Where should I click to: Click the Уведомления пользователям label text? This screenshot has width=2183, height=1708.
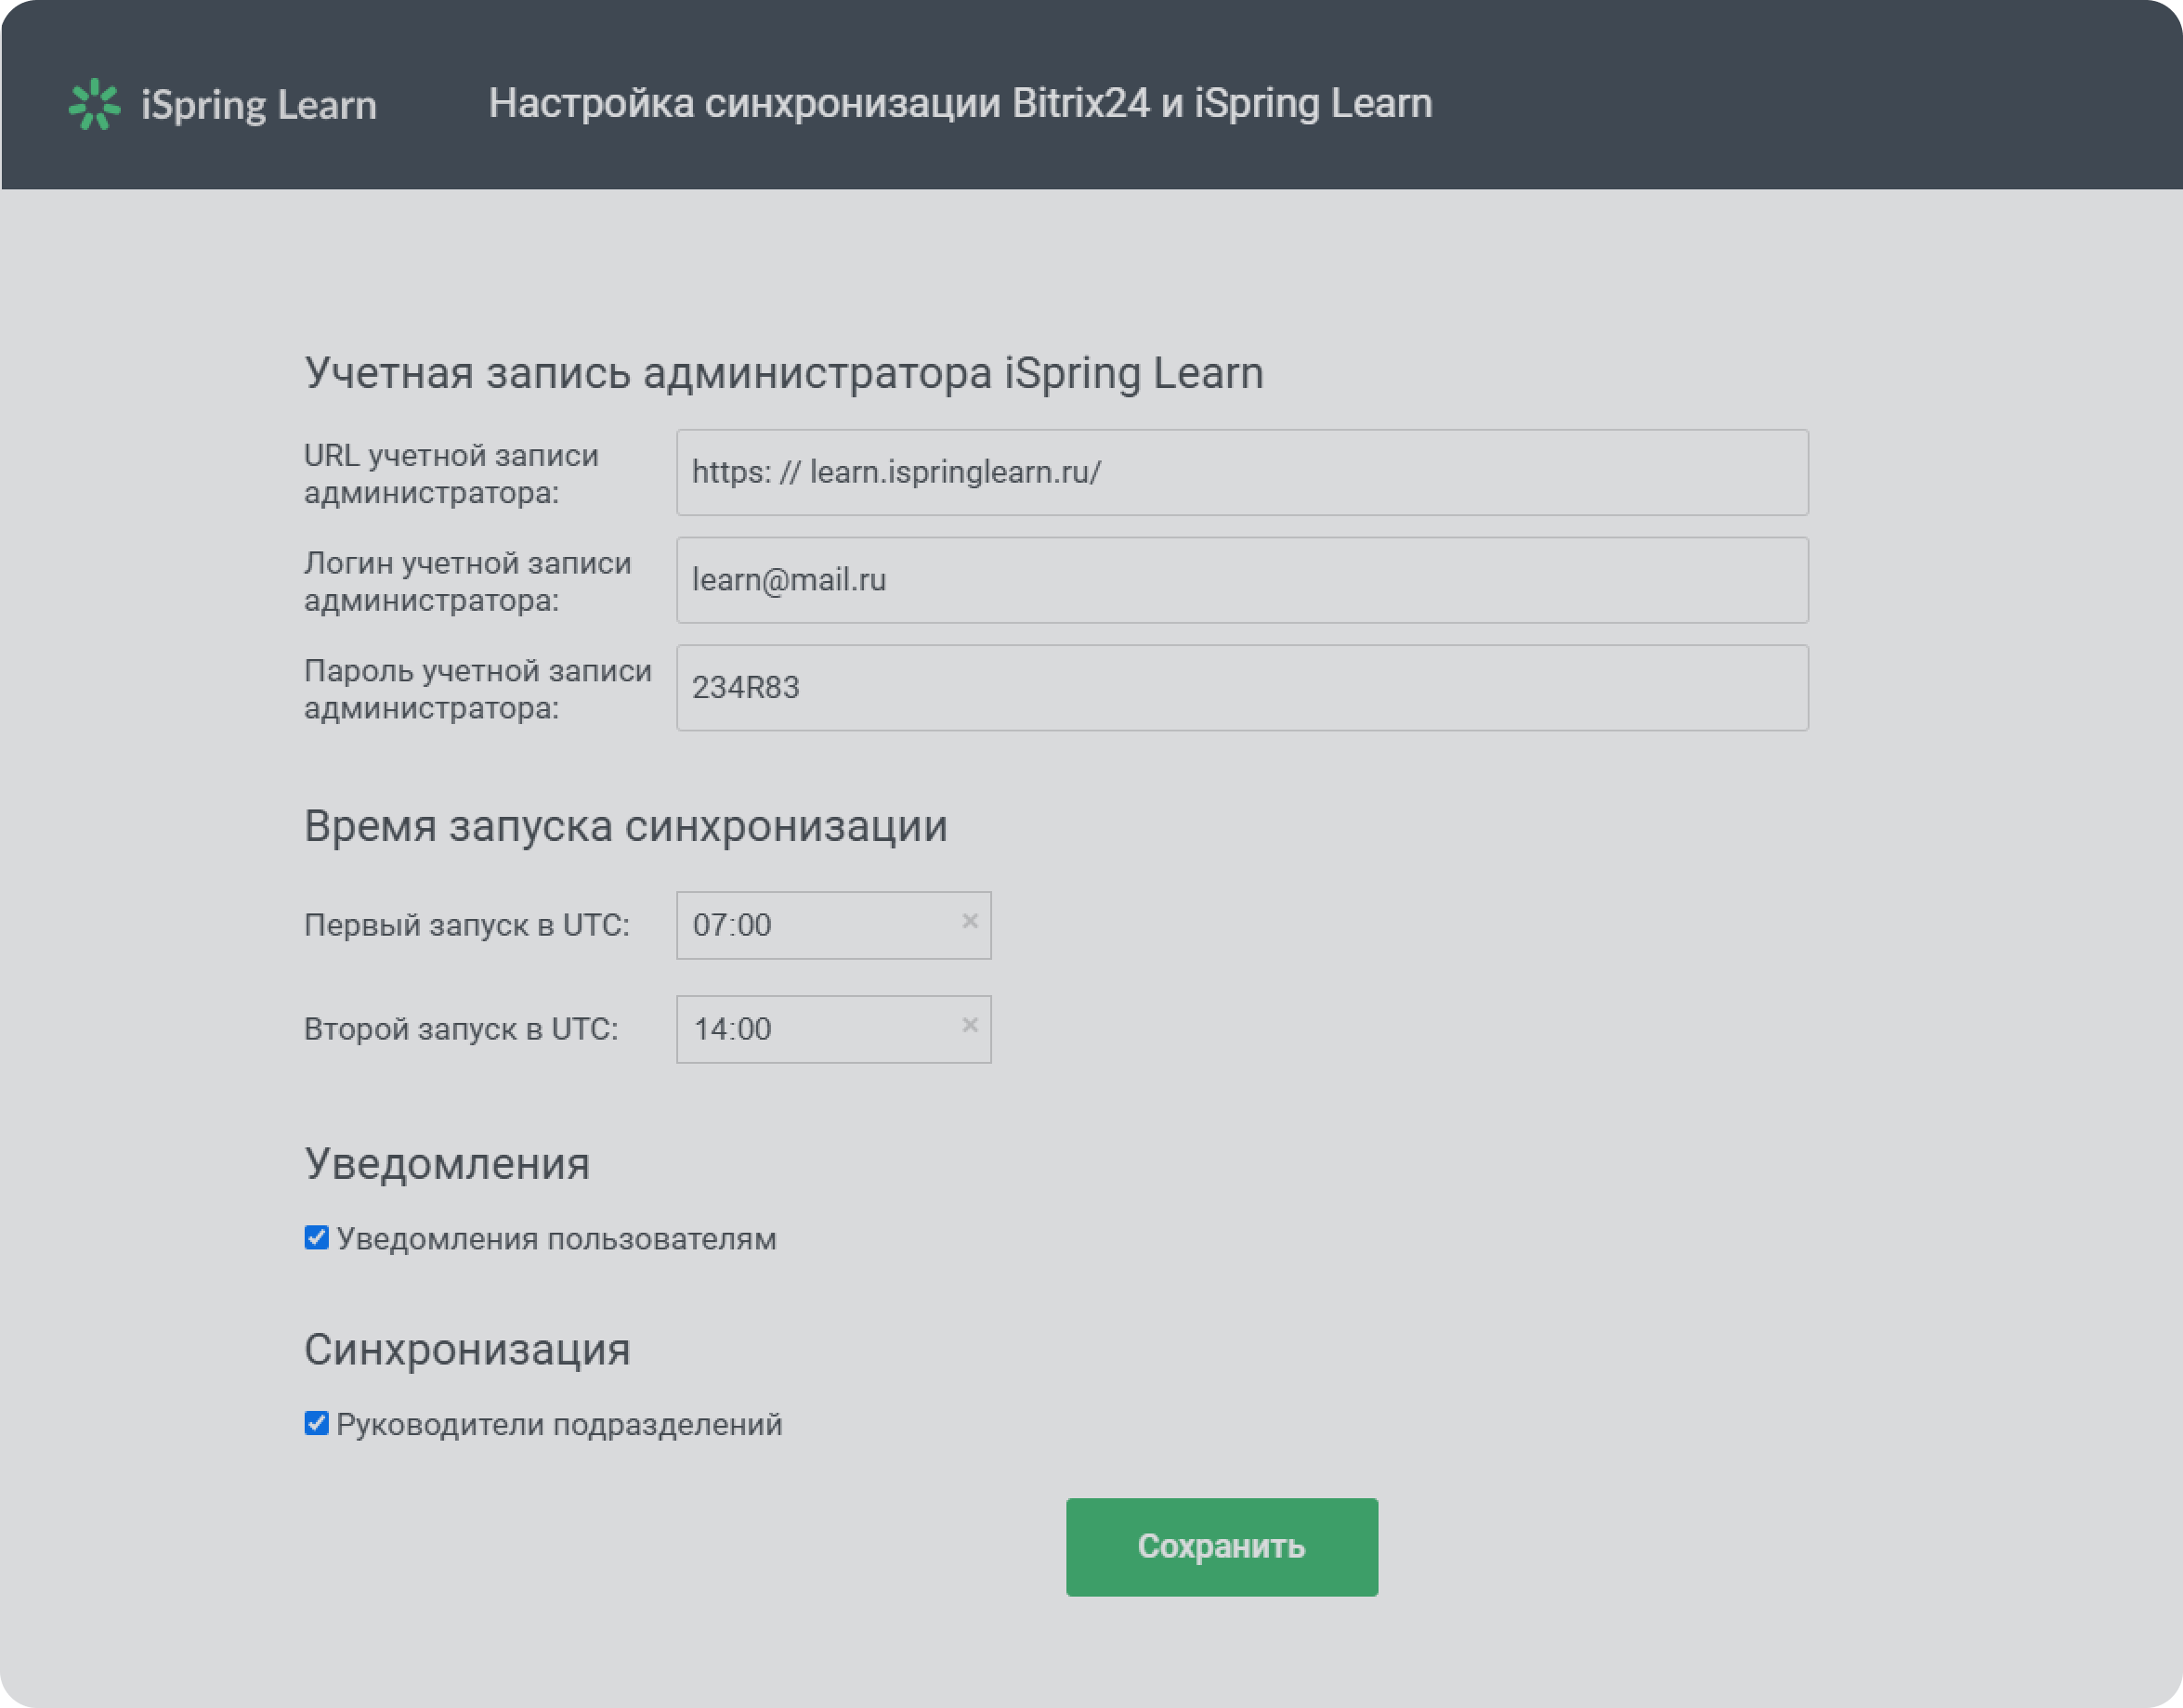pos(556,1239)
